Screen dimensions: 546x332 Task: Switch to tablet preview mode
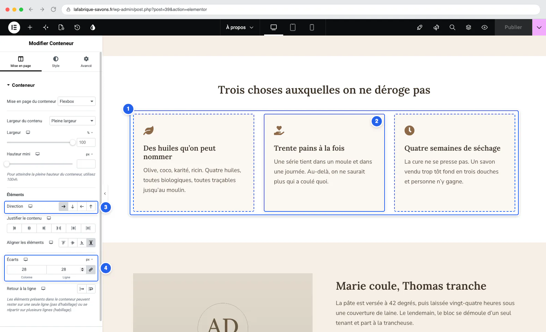293,27
